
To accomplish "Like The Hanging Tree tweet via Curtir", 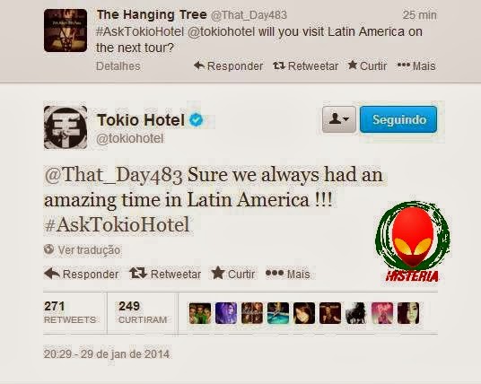I will click(367, 65).
